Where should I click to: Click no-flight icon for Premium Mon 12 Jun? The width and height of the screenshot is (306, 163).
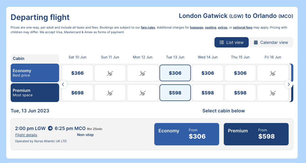[x=143, y=93]
